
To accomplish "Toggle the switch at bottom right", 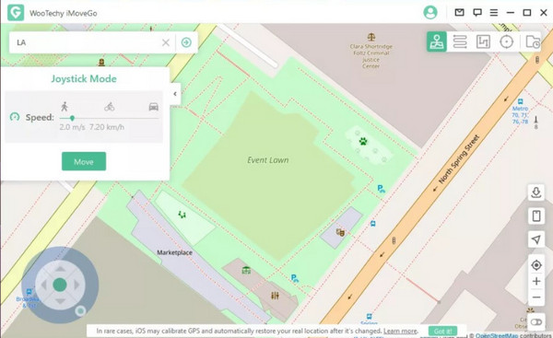I will [536, 322].
